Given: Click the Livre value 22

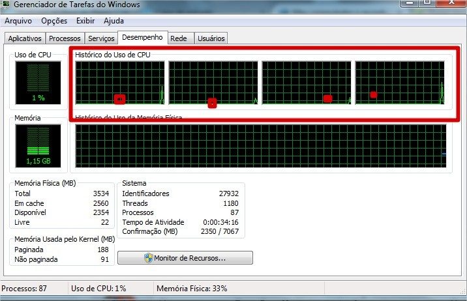Looking at the screenshot, I should pos(105,222).
